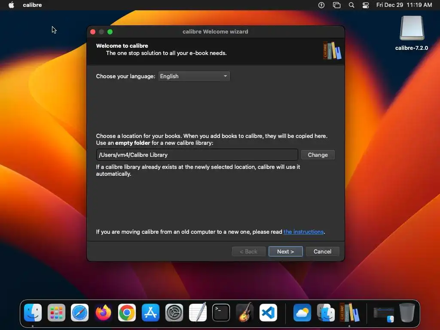Open Finder from the Dock
440x330 pixels.
pyautogui.click(x=33, y=313)
